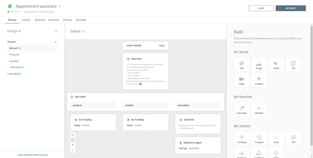Image resolution: width=313 pixels, height=158 pixels.
Task: Open the Simulator tab
Action: click(81, 20)
